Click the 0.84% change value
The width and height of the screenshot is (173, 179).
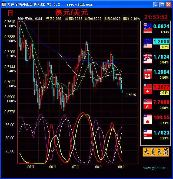tap(164, 62)
